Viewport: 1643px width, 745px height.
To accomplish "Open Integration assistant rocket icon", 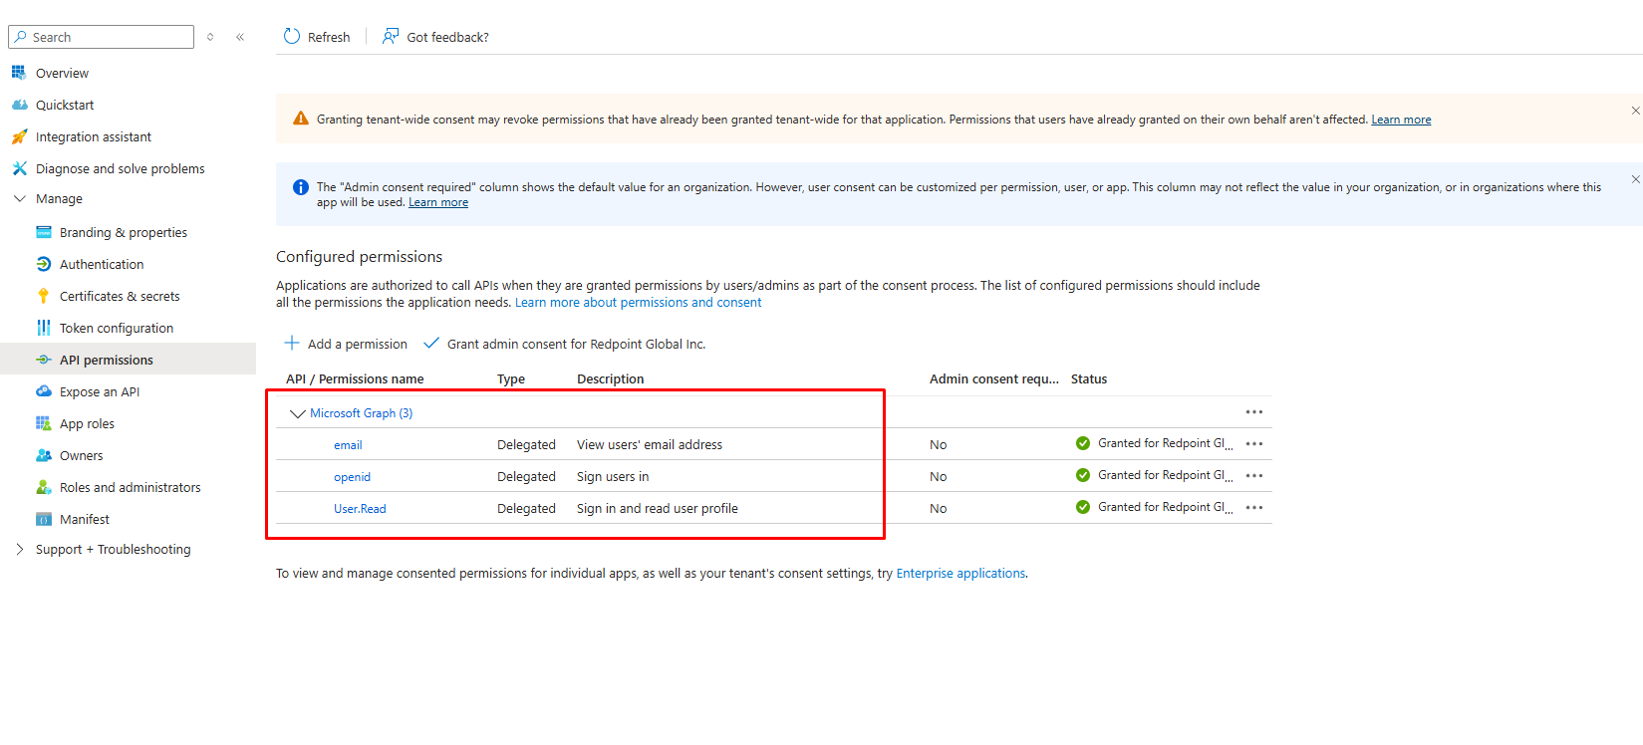I will (19, 136).
